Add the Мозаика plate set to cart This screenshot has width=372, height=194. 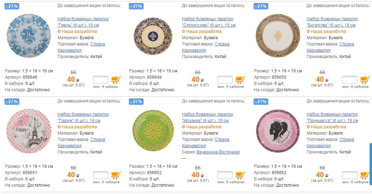tap(240, 175)
